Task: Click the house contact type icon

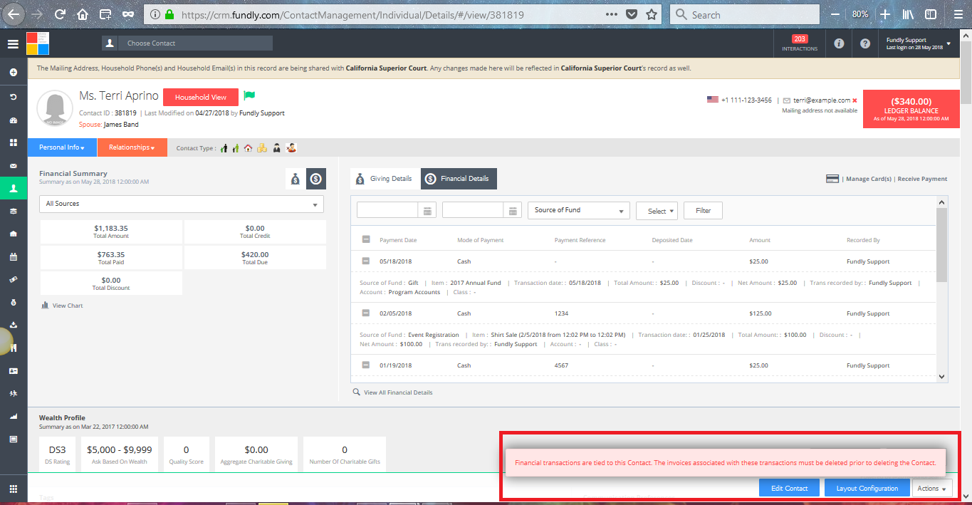Action: pyautogui.click(x=248, y=148)
